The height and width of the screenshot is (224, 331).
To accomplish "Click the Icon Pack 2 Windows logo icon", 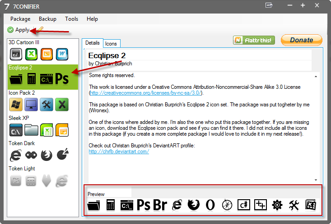I will click(16, 105).
